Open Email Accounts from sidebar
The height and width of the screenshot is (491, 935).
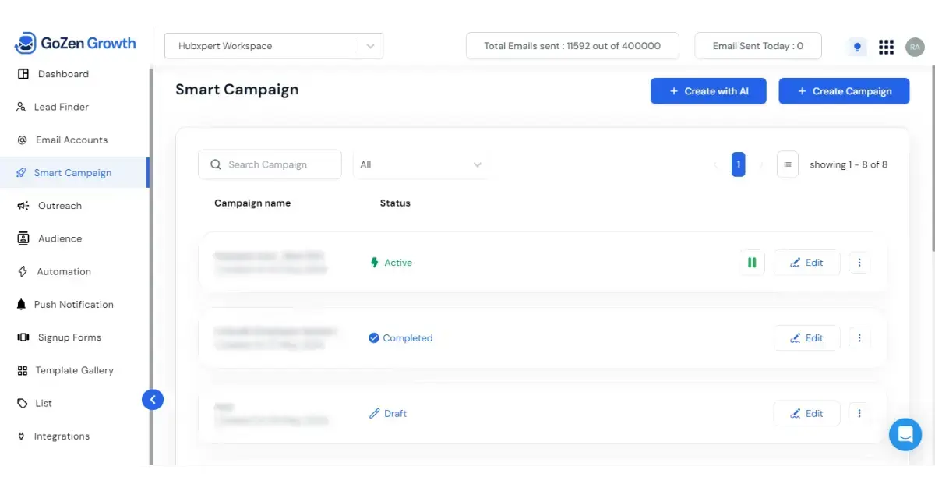point(71,140)
